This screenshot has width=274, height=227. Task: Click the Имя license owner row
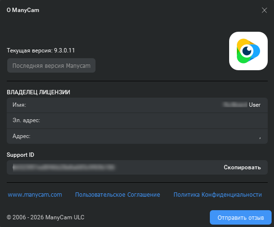(137, 105)
